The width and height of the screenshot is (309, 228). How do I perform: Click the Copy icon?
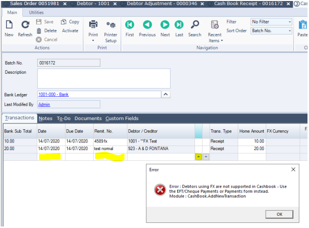pyautogui.click(x=64, y=22)
